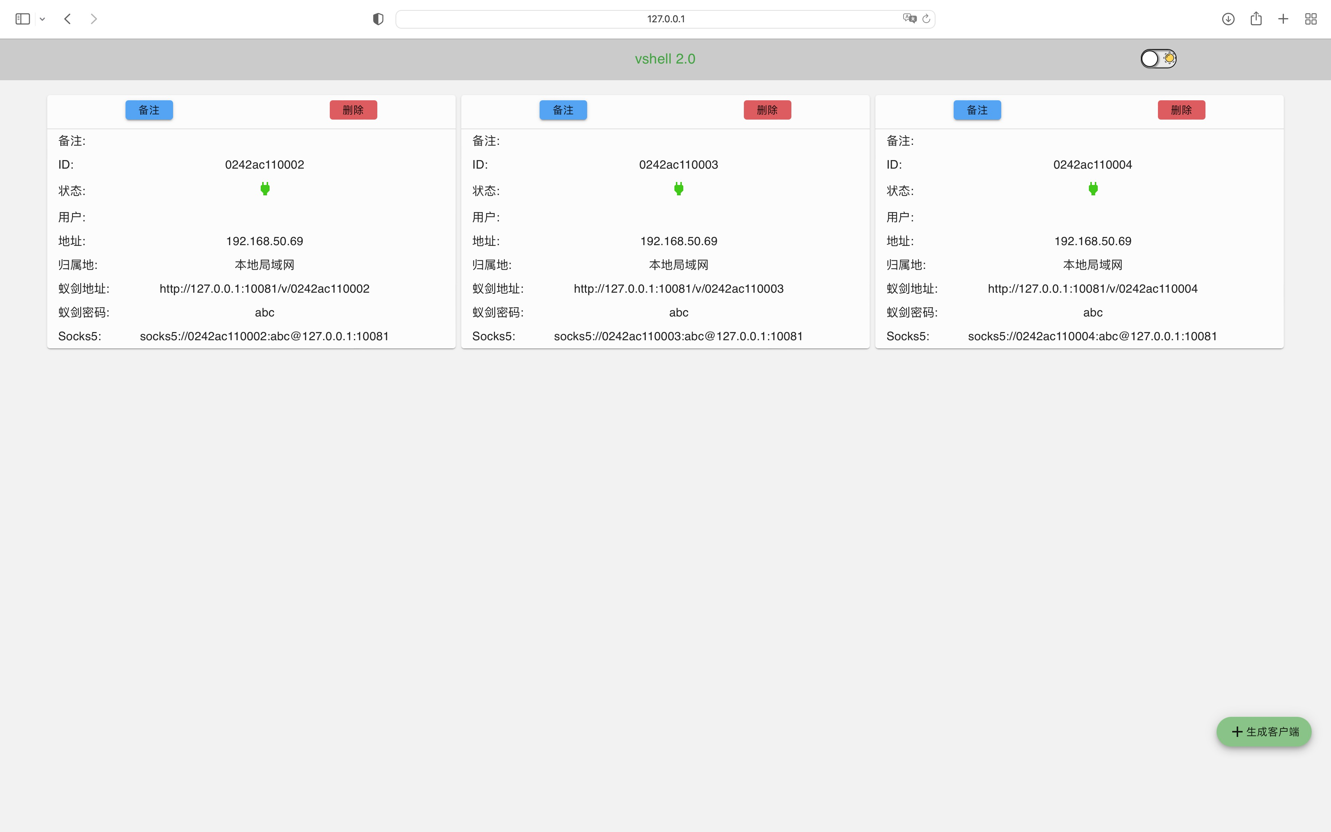Click 删除 button on the 0242ac110003 card
Viewport: 1331px width, 832px height.
(x=767, y=110)
